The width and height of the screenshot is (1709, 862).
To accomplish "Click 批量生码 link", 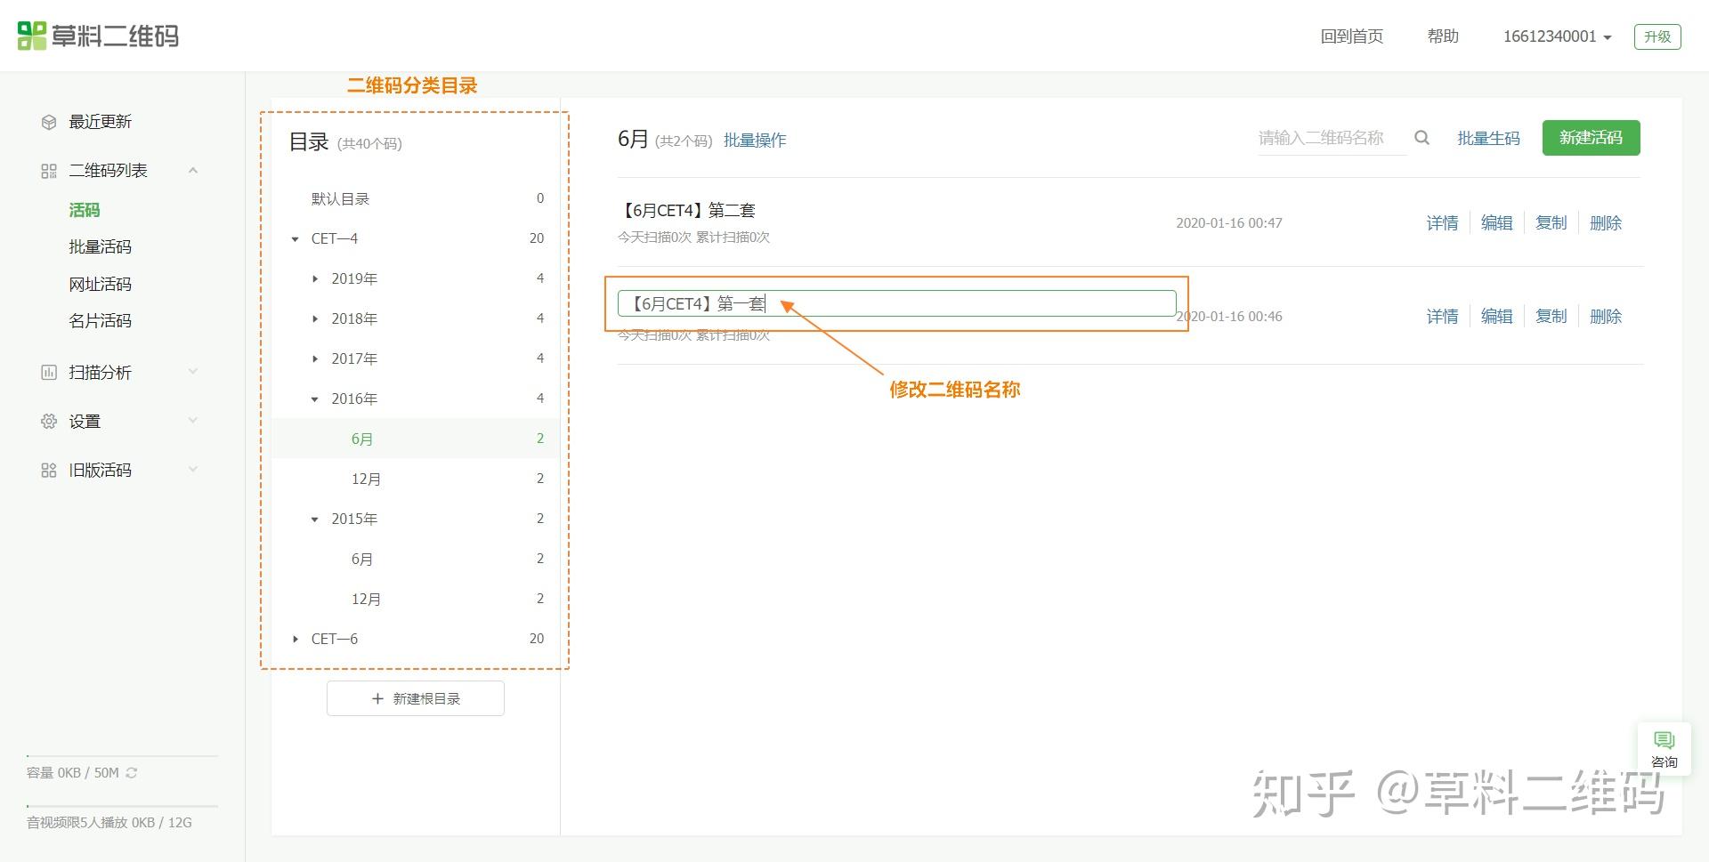I will tap(1488, 139).
